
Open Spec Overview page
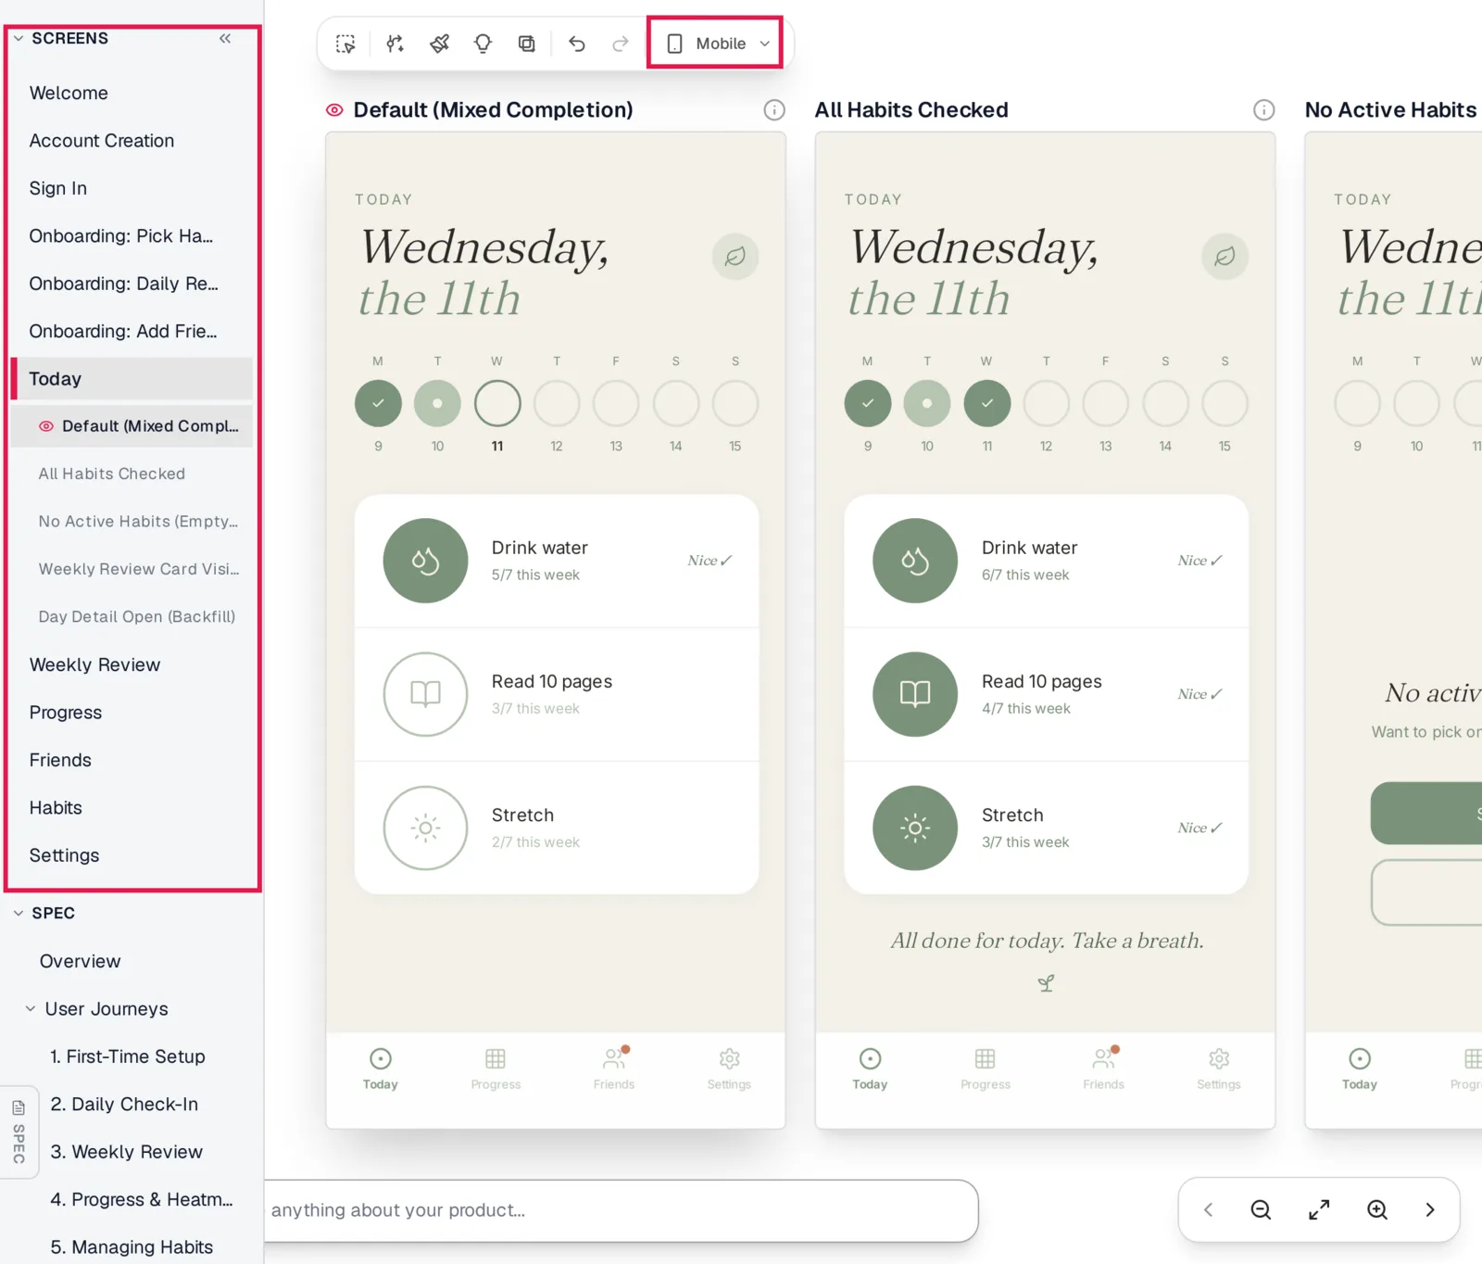80,961
